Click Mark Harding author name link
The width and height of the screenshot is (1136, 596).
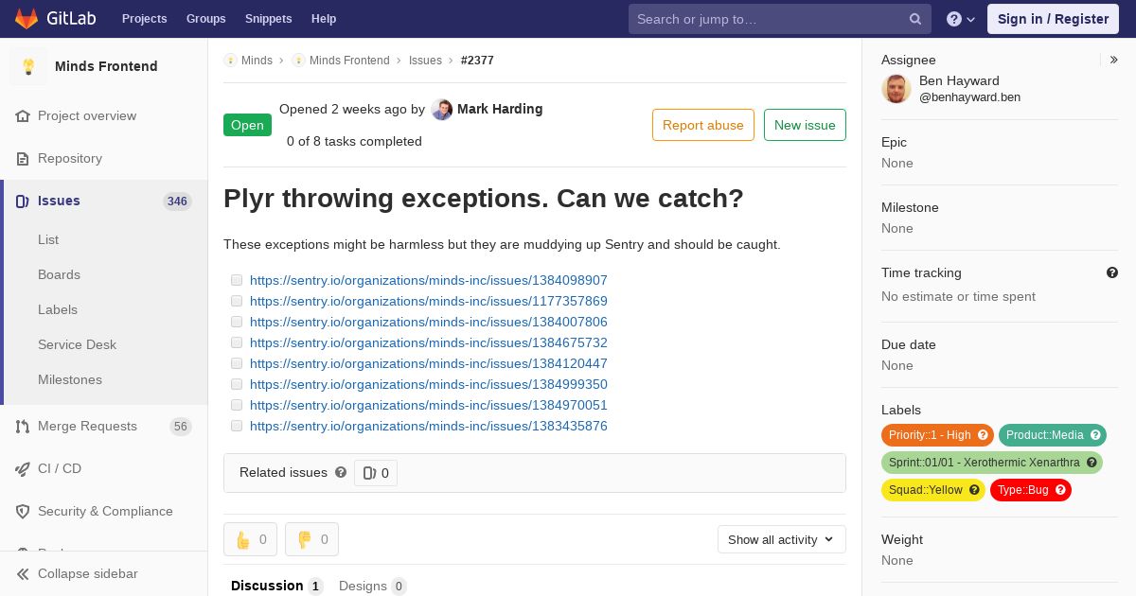(500, 109)
